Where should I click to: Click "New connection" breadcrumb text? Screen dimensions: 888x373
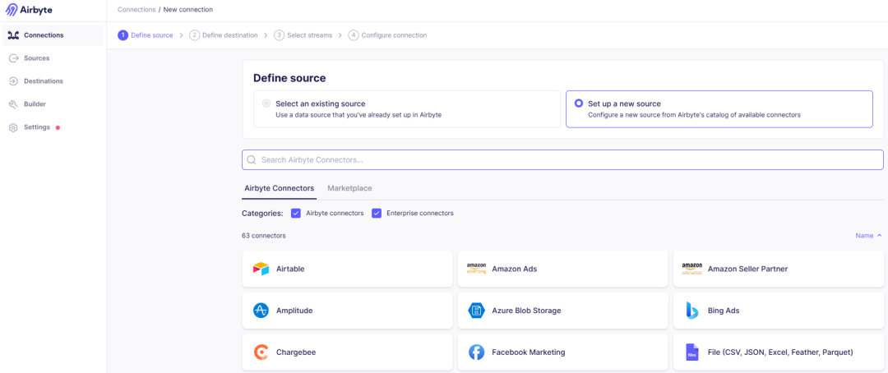pos(188,10)
